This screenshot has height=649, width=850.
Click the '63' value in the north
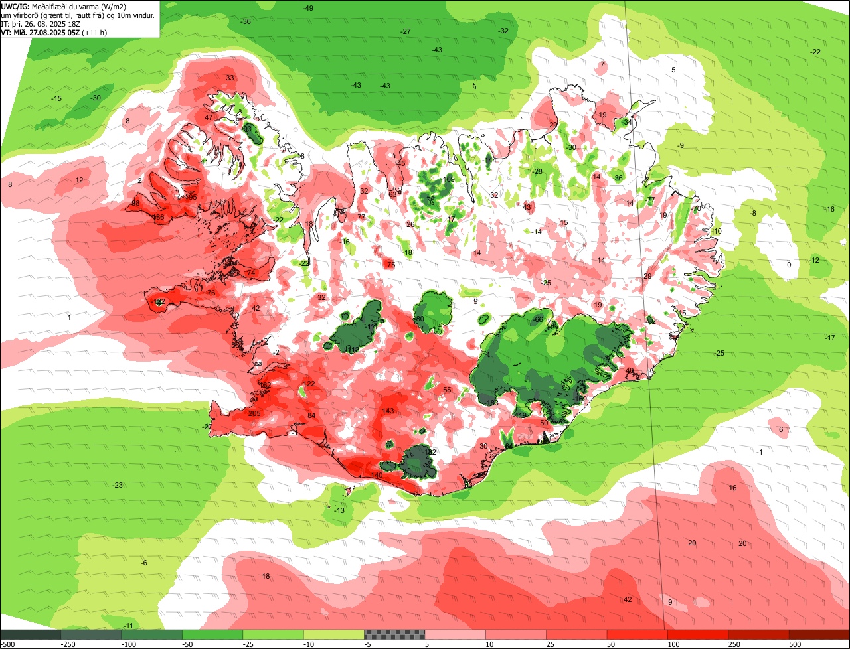tap(392, 194)
